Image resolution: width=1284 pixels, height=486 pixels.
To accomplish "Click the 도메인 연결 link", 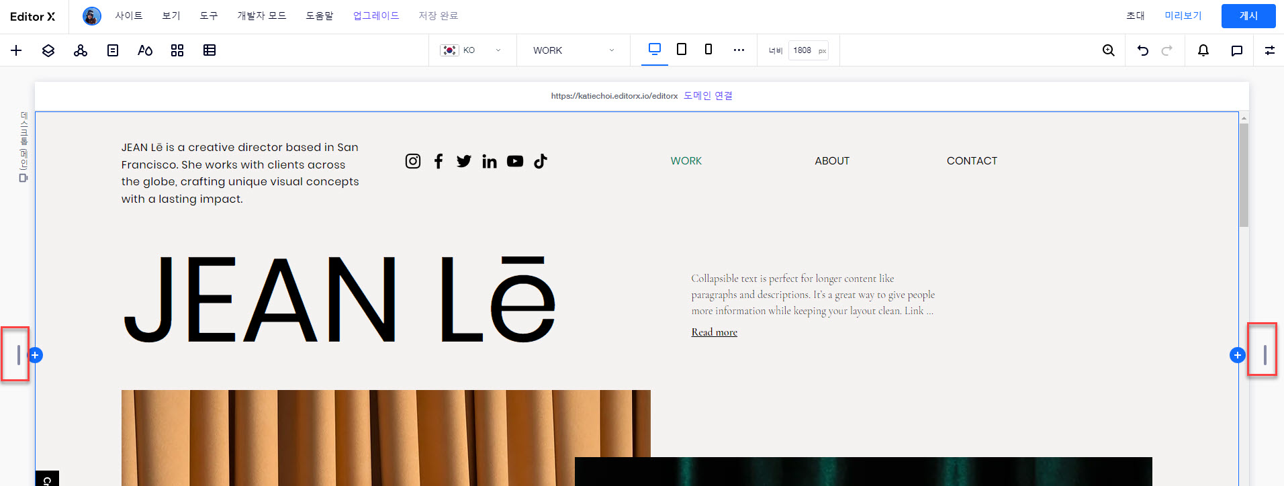I will tap(708, 96).
